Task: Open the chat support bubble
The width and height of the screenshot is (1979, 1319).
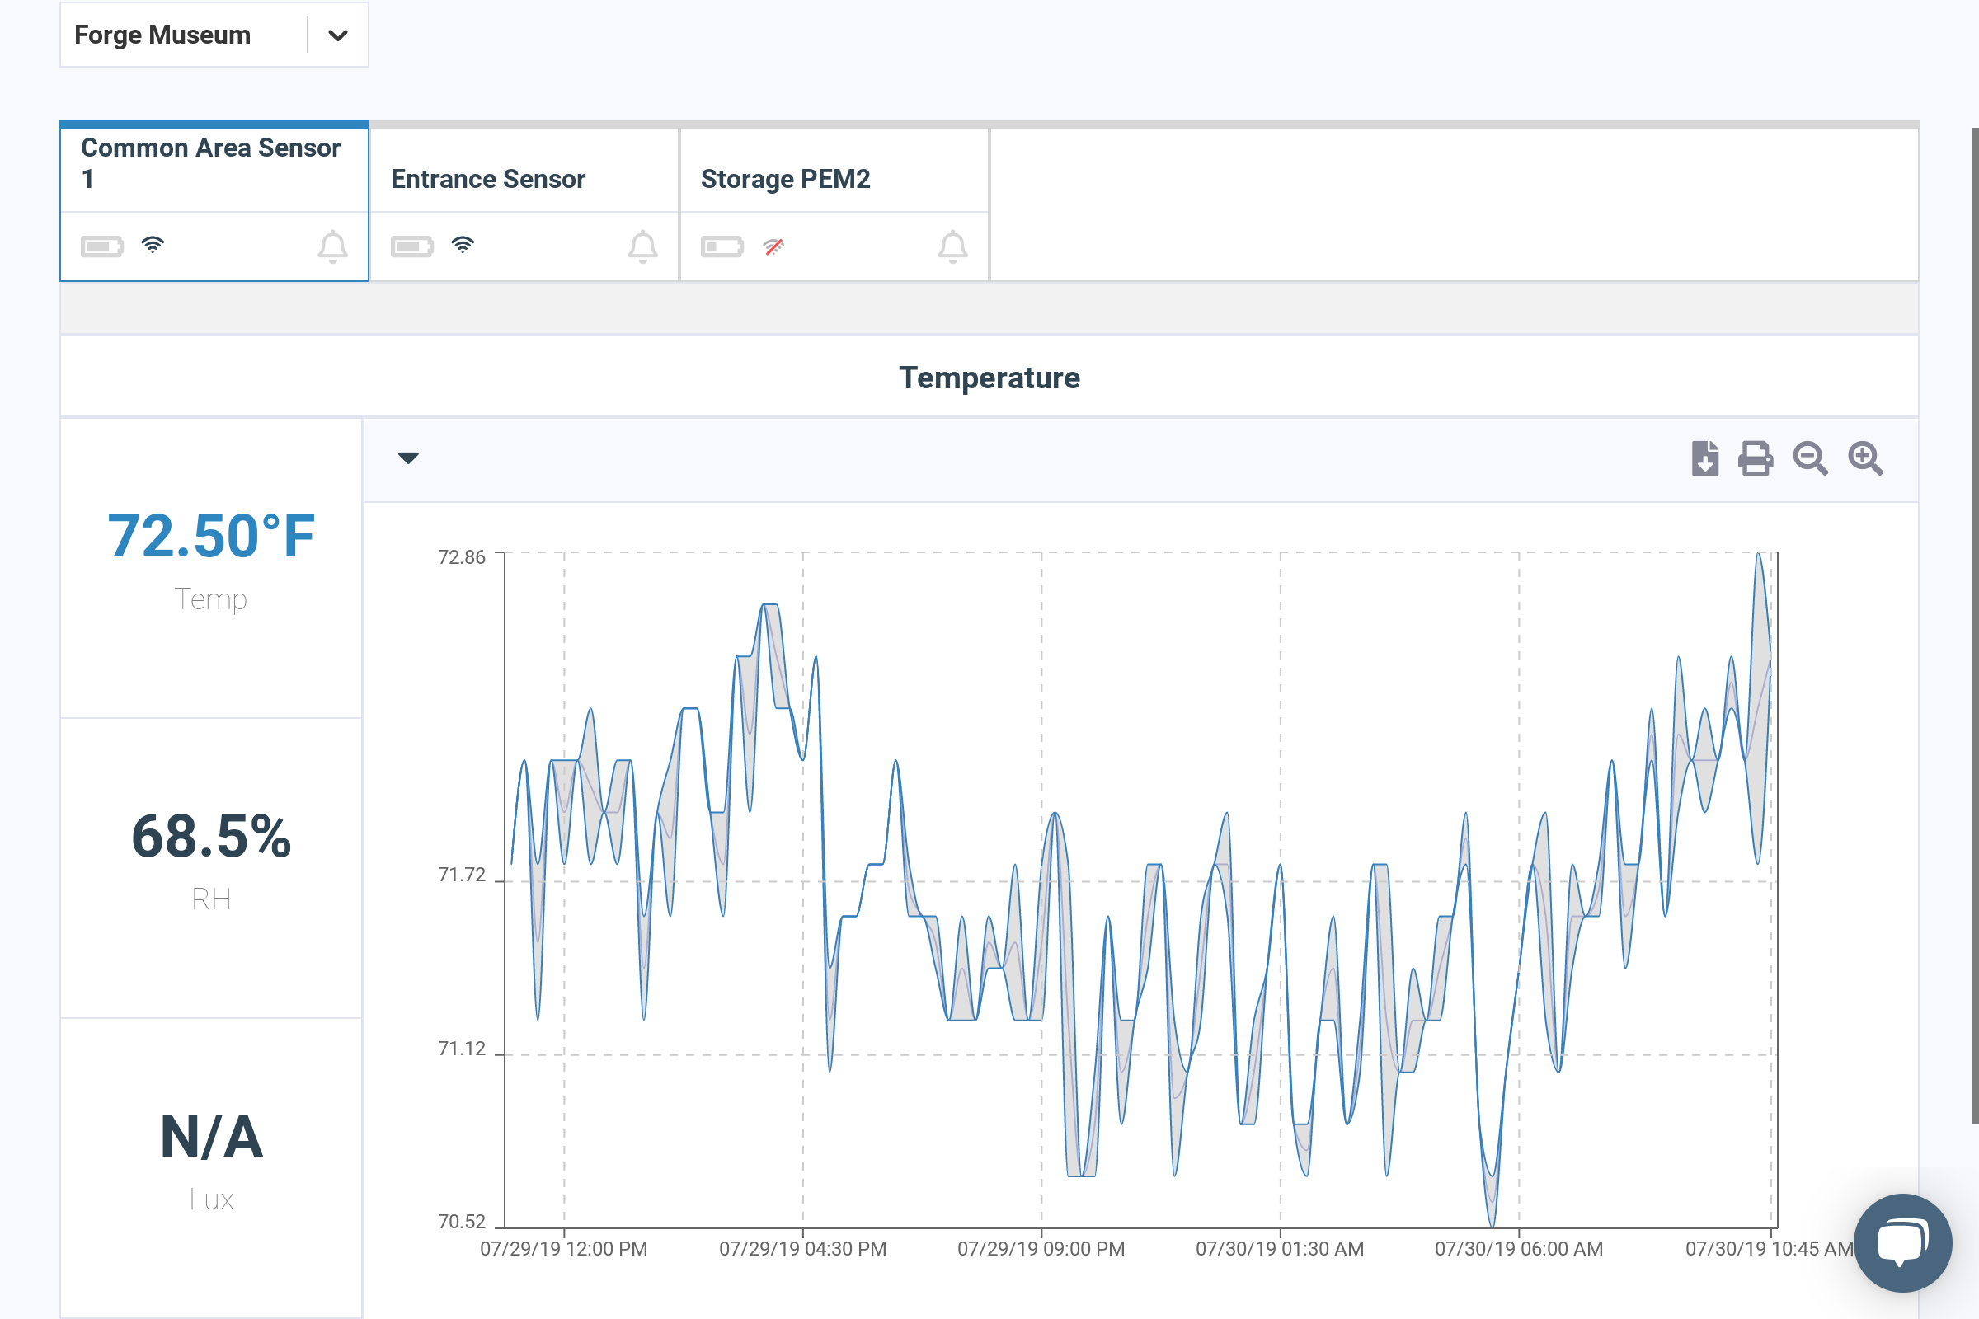Action: 1901,1242
